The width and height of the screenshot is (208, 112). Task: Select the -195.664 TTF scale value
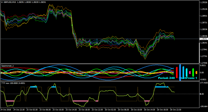coord(204,107)
